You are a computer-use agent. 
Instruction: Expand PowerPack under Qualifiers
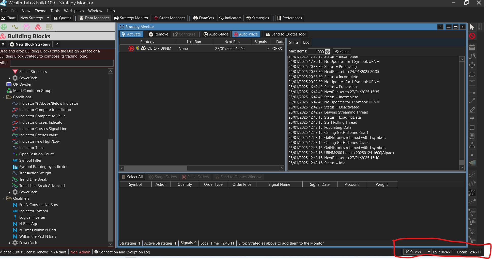pyautogui.click(x=9, y=243)
